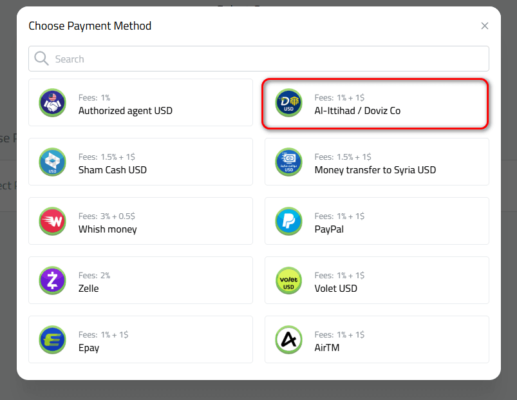Click the fees label on the PayPal card
Screen dimensions: 517x400
339,216
